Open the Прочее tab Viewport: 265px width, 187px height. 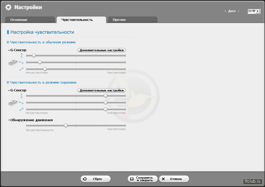coord(132,20)
